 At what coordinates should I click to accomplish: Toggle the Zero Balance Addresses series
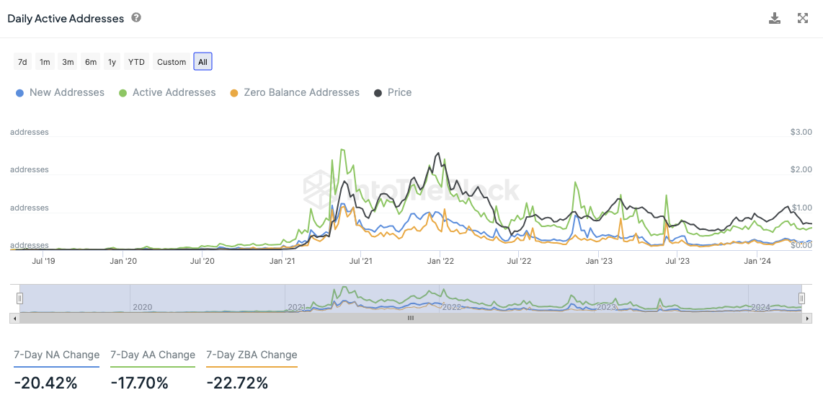pyautogui.click(x=295, y=92)
